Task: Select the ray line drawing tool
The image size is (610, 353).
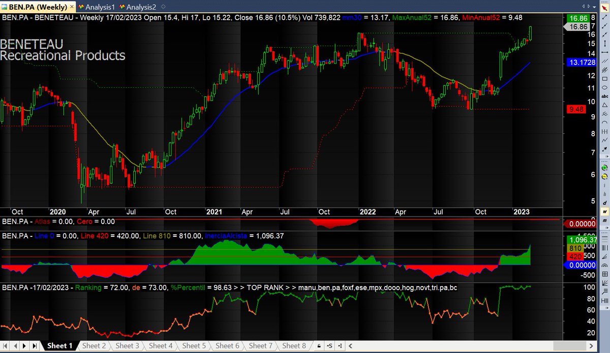Action: [605, 26]
